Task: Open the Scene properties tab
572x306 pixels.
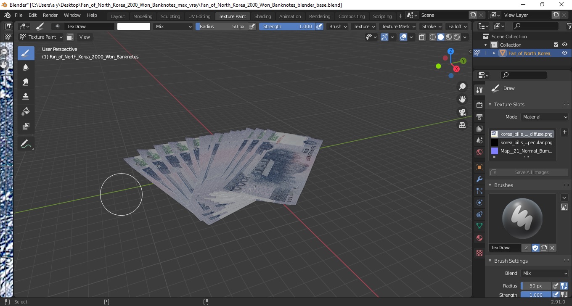Action: [x=479, y=140]
